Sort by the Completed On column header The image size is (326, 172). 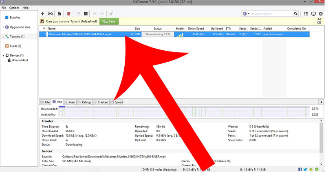pos(297,28)
